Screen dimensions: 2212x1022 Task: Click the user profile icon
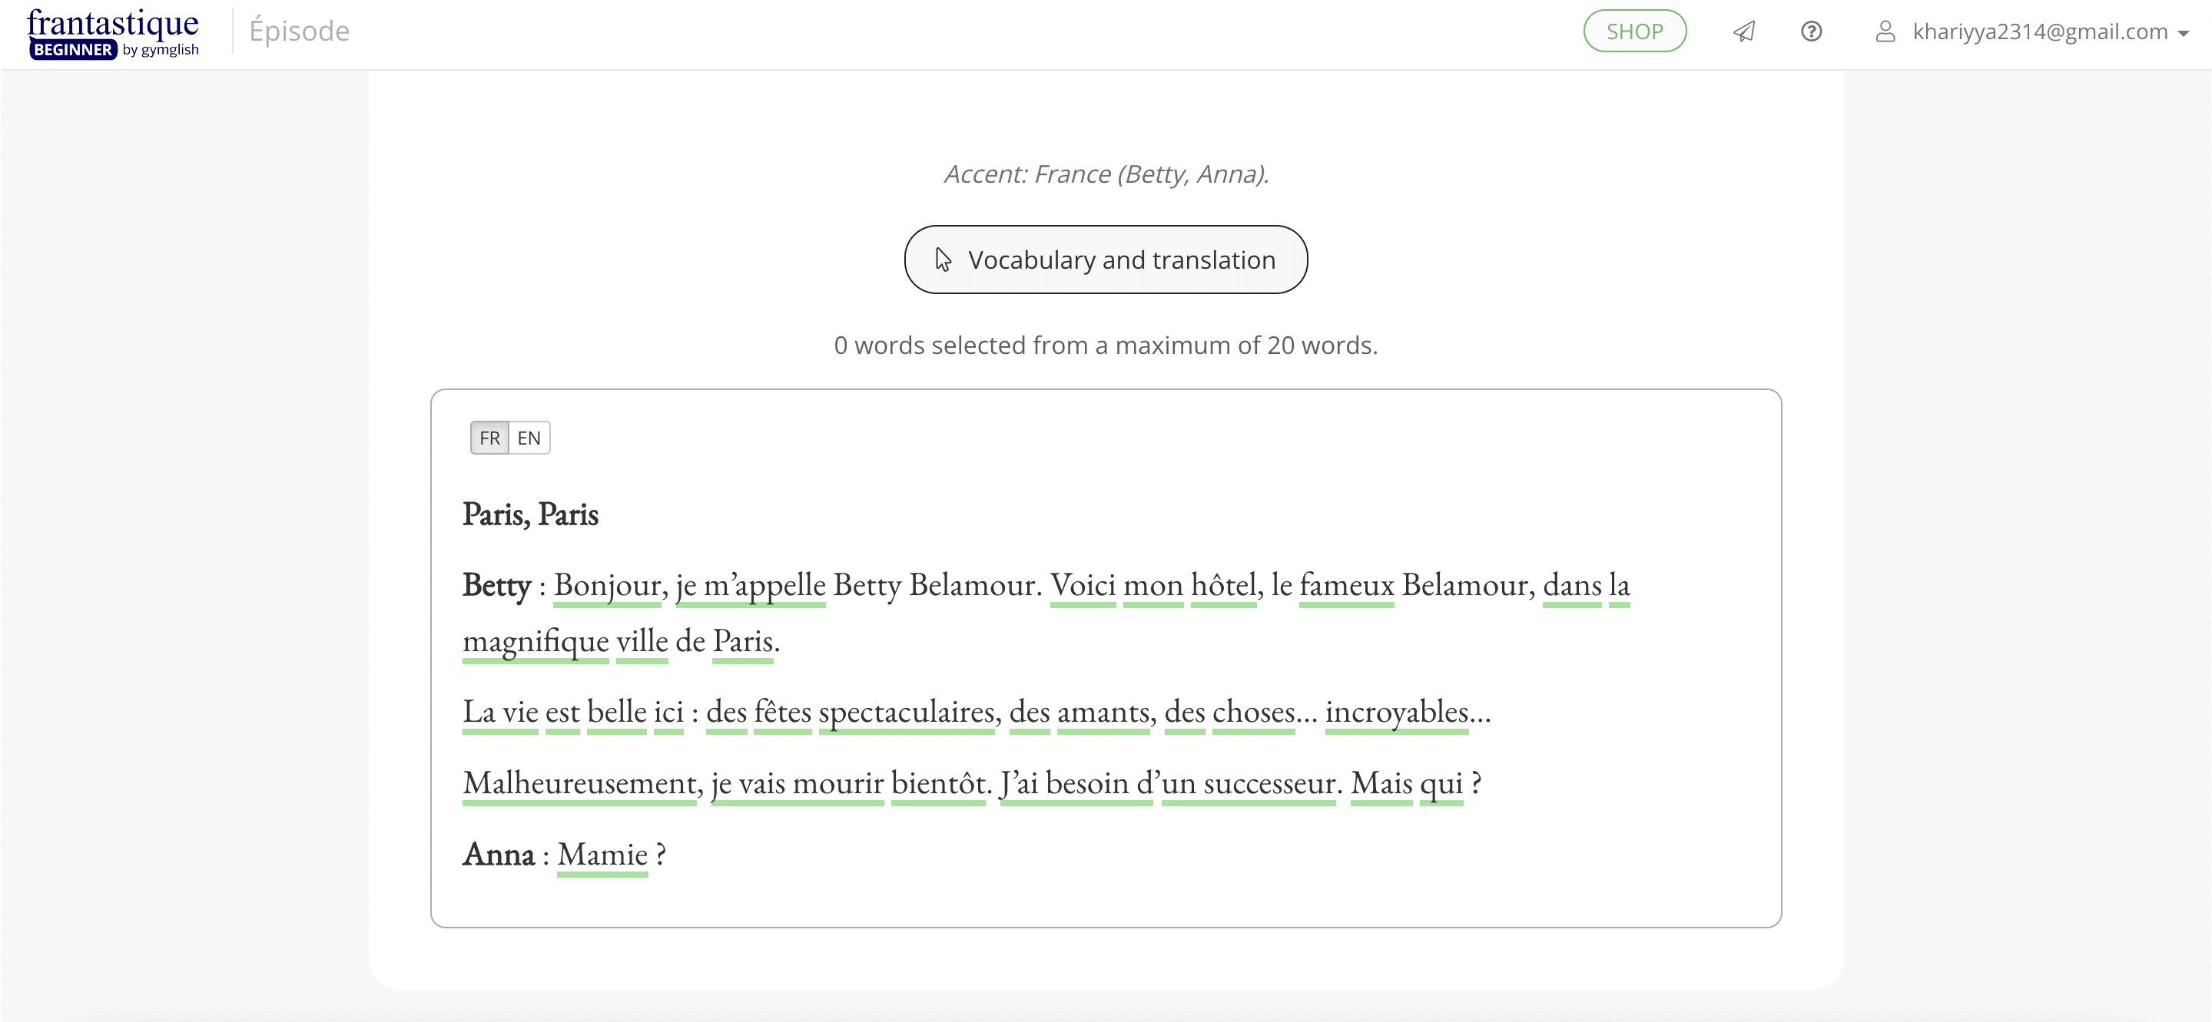[x=1885, y=31]
